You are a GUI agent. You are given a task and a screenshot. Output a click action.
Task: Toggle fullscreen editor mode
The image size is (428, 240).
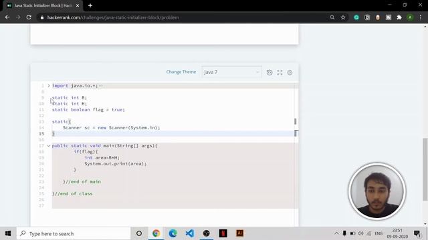point(280,73)
